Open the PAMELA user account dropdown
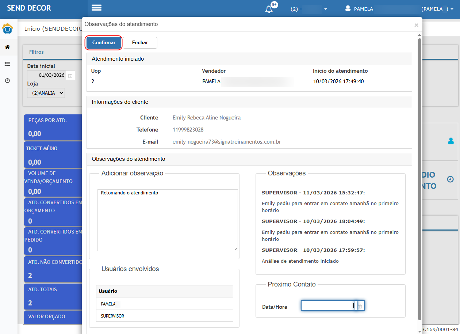Viewport: 460px width, 334px height. pyautogui.click(x=400, y=9)
